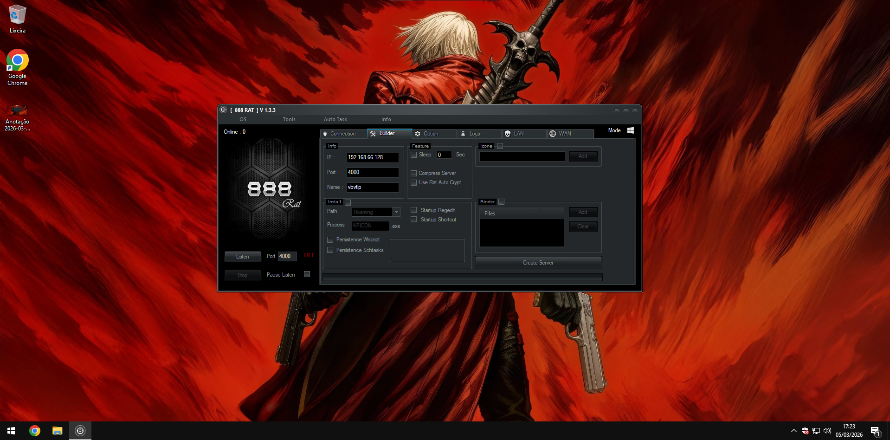This screenshot has height=440, width=890.
Task: Switch to the Connection tab
Action: click(343, 134)
